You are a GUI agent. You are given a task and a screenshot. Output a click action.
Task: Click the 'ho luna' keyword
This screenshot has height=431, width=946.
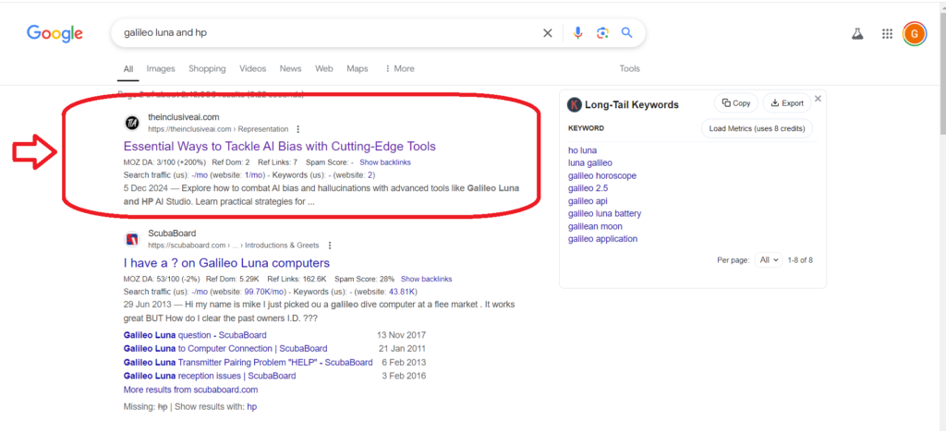click(x=582, y=150)
